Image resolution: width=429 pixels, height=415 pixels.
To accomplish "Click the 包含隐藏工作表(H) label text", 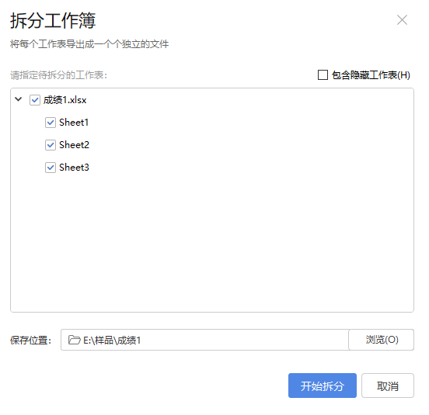I will coord(371,74).
